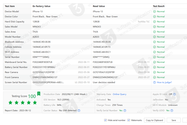This screenshot has width=187, height=125.
Task: Click the How to judge? link
Action: pos(164,82)
